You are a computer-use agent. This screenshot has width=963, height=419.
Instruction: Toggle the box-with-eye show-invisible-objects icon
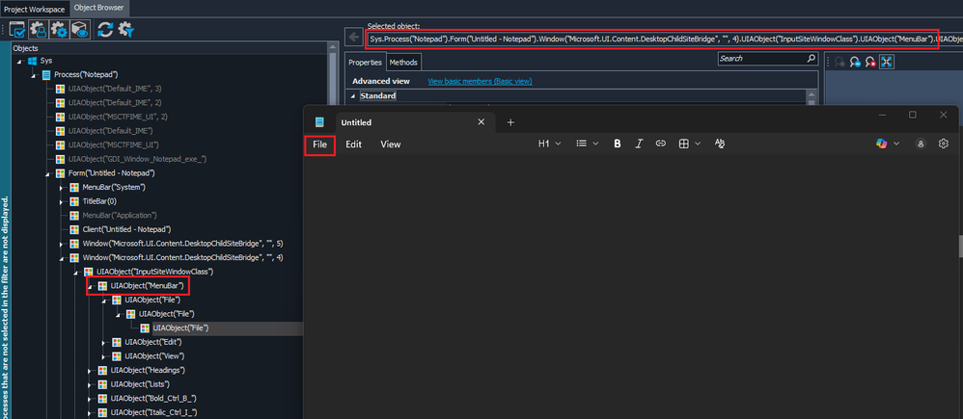[80, 29]
